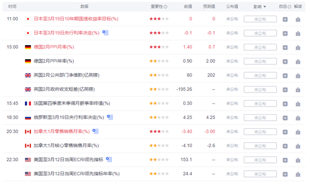The height and width of the screenshot is (186, 310).
Task: Open note icon beside 俄罗斯央行利率决定
Action: pyautogui.click(x=110, y=117)
